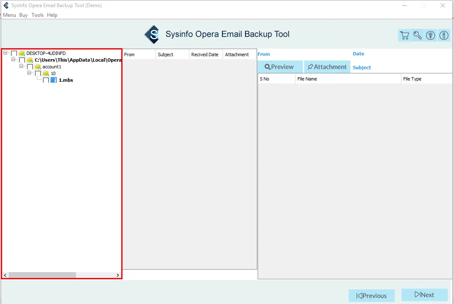The height and width of the screenshot is (304, 454).
Task: Open the shopping cart buy icon
Action: click(x=404, y=35)
